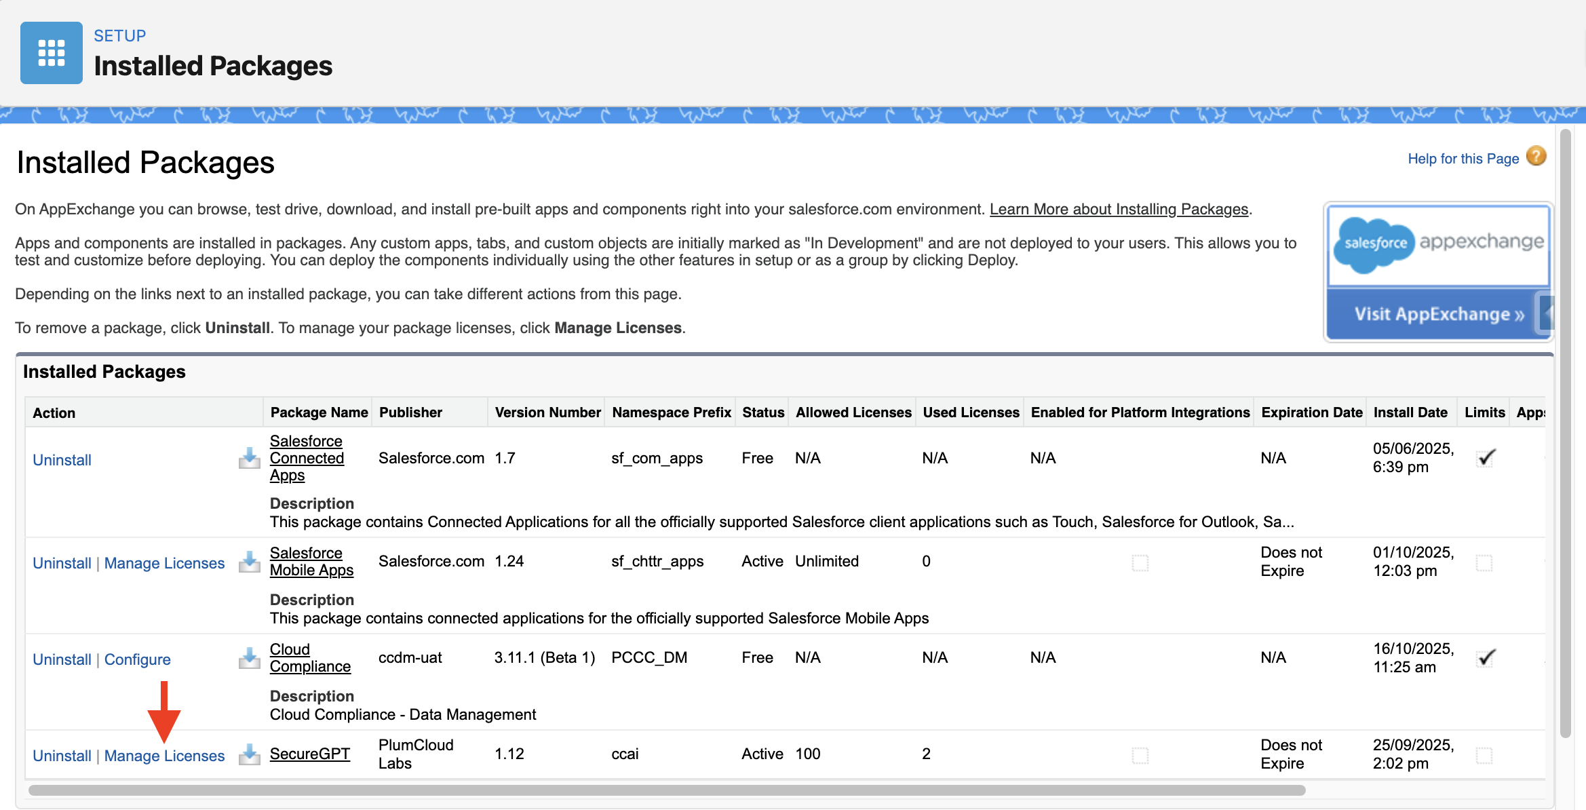Uninstall the Salesforce Connected Apps package
This screenshot has width=1586, height=810.
tap(62, 460)
